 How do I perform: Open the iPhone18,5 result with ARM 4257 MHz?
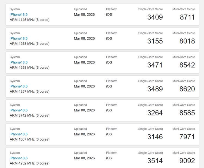(18, 86)
